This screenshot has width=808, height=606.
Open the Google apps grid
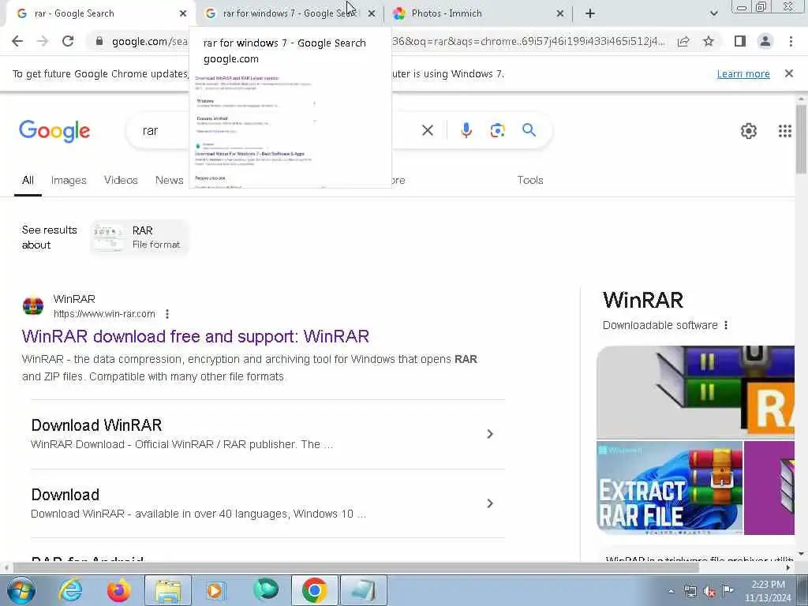[785, 131]
